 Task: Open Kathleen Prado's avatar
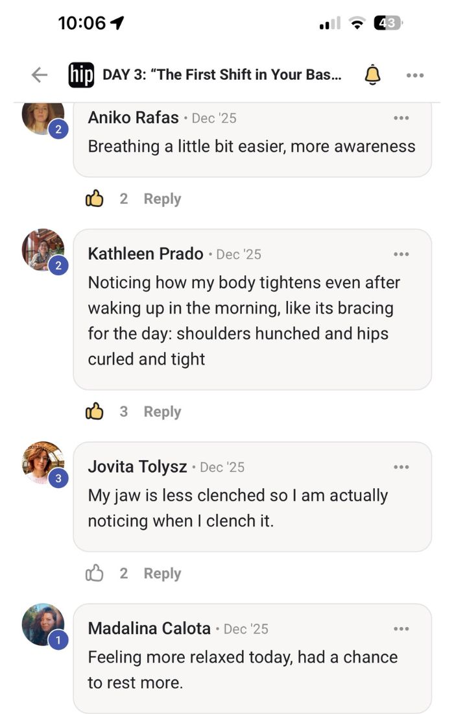(43, 250)
